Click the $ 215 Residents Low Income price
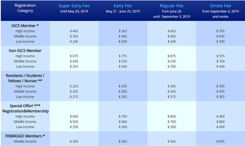 [x=74, y=97]
